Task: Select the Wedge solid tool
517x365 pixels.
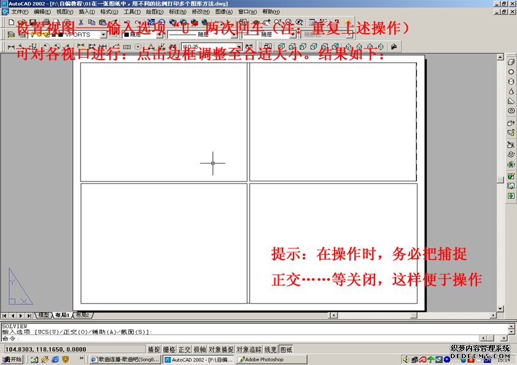Action: click(x=511, y=101)
